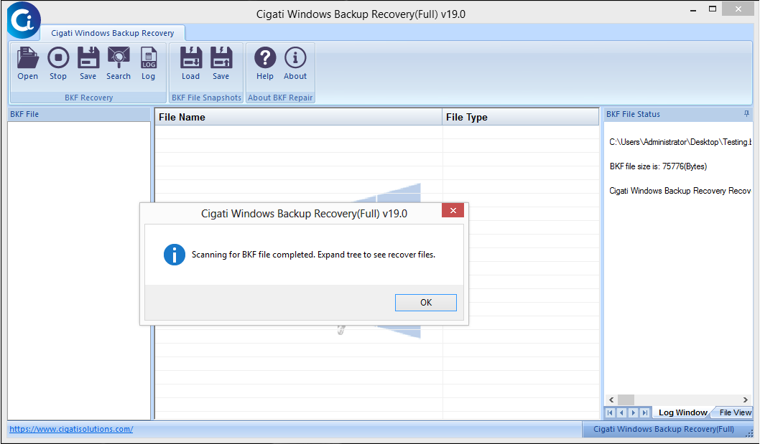Minimize the application window
This screenshot has width=760, height=444.
[693, 9]
